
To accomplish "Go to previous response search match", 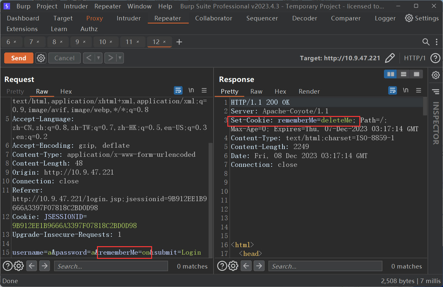I will 246,266.
